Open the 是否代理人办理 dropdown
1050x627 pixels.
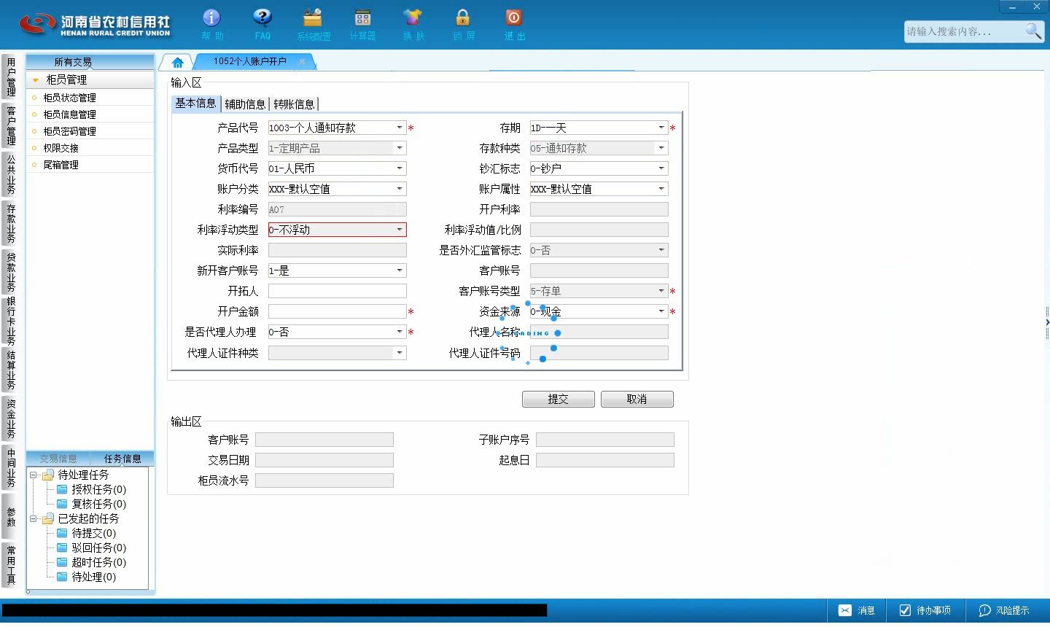pyautogui.click(x=400, y=332)
